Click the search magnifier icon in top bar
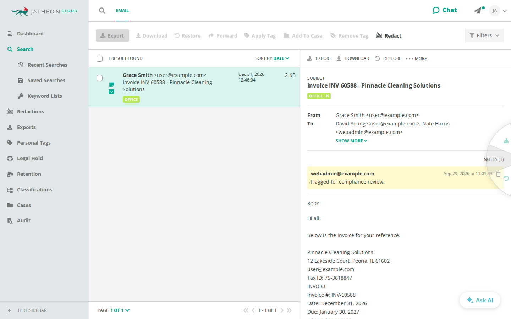Image resolution: width=511 pixels, height=319 pixels. pyautogui.click(x=102, y=11)
